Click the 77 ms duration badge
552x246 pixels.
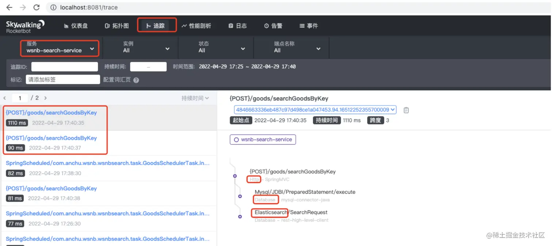(x=15, y=224)
